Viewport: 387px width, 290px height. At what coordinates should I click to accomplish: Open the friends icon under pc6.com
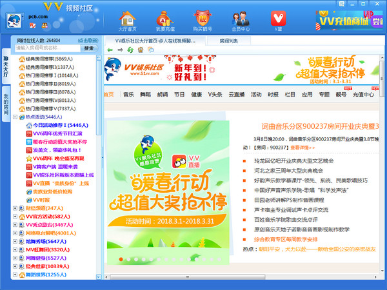[x=45, y=25]
